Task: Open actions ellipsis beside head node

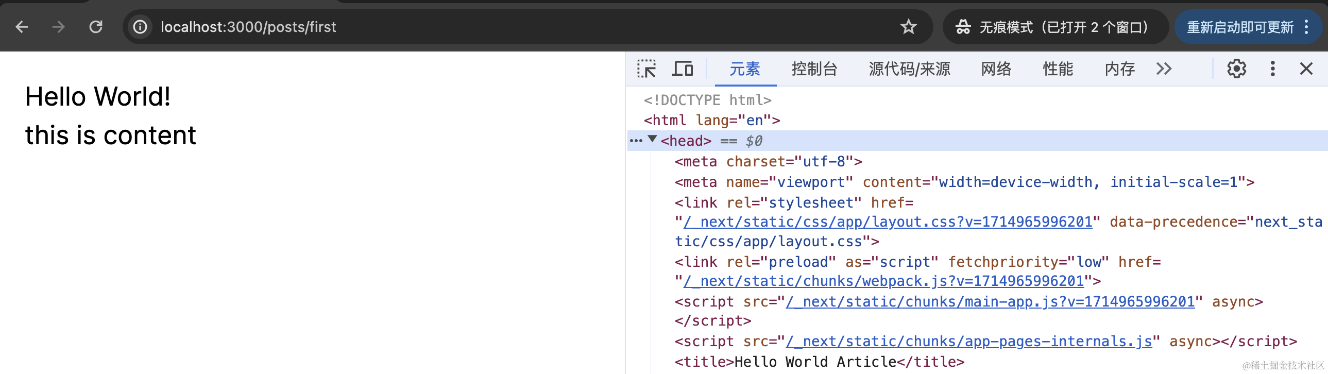Action: click(x=636, y=141)
